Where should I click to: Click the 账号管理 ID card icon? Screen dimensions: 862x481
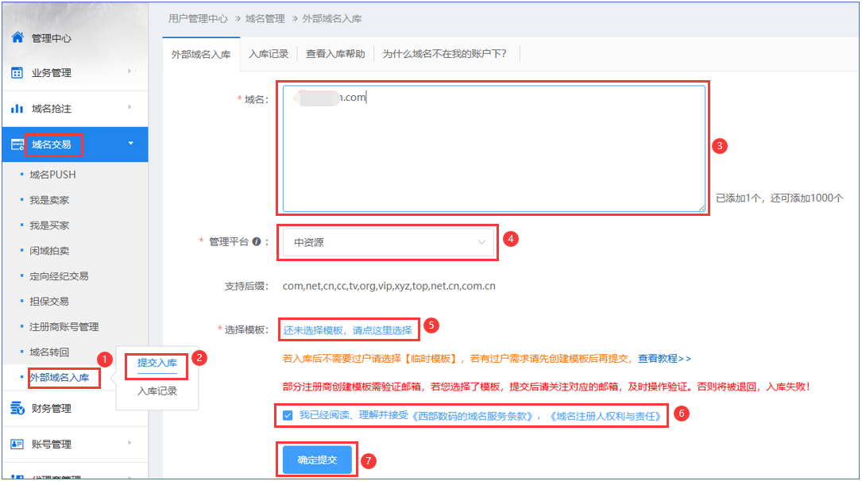[x=17, y=444]
